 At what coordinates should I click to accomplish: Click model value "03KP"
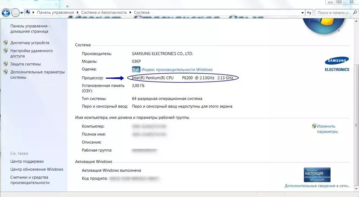pyautogui.click(x=136, y=62)
